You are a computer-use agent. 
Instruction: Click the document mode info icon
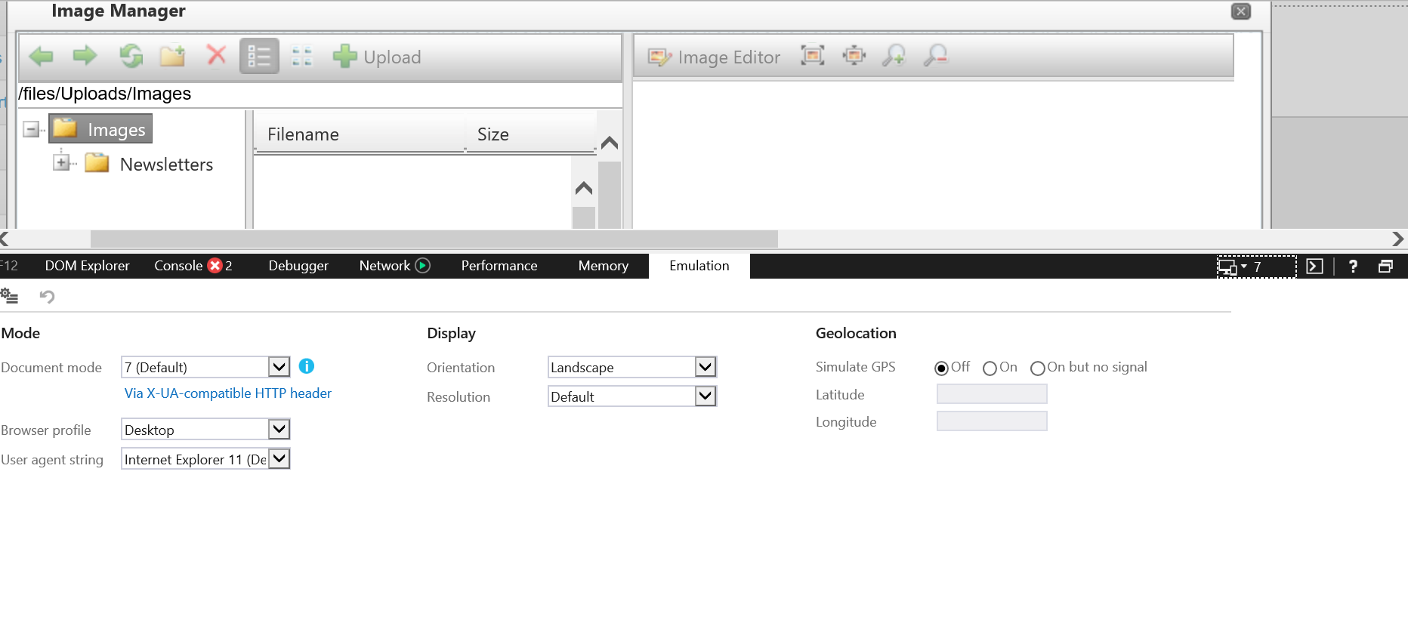(x=306, y=366)
